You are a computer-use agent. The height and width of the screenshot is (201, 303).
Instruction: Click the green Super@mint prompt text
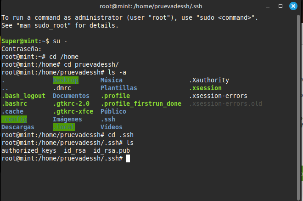pyautogui.click(x=20, y=41)
